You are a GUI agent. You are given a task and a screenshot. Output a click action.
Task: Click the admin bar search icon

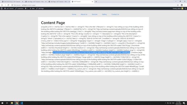[185, 8]
